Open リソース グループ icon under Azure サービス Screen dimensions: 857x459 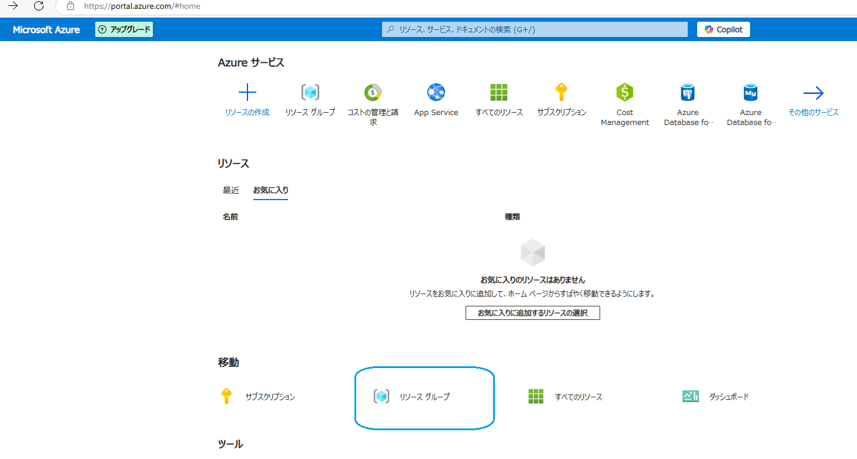pyautogui.click(x=310, y=93)
